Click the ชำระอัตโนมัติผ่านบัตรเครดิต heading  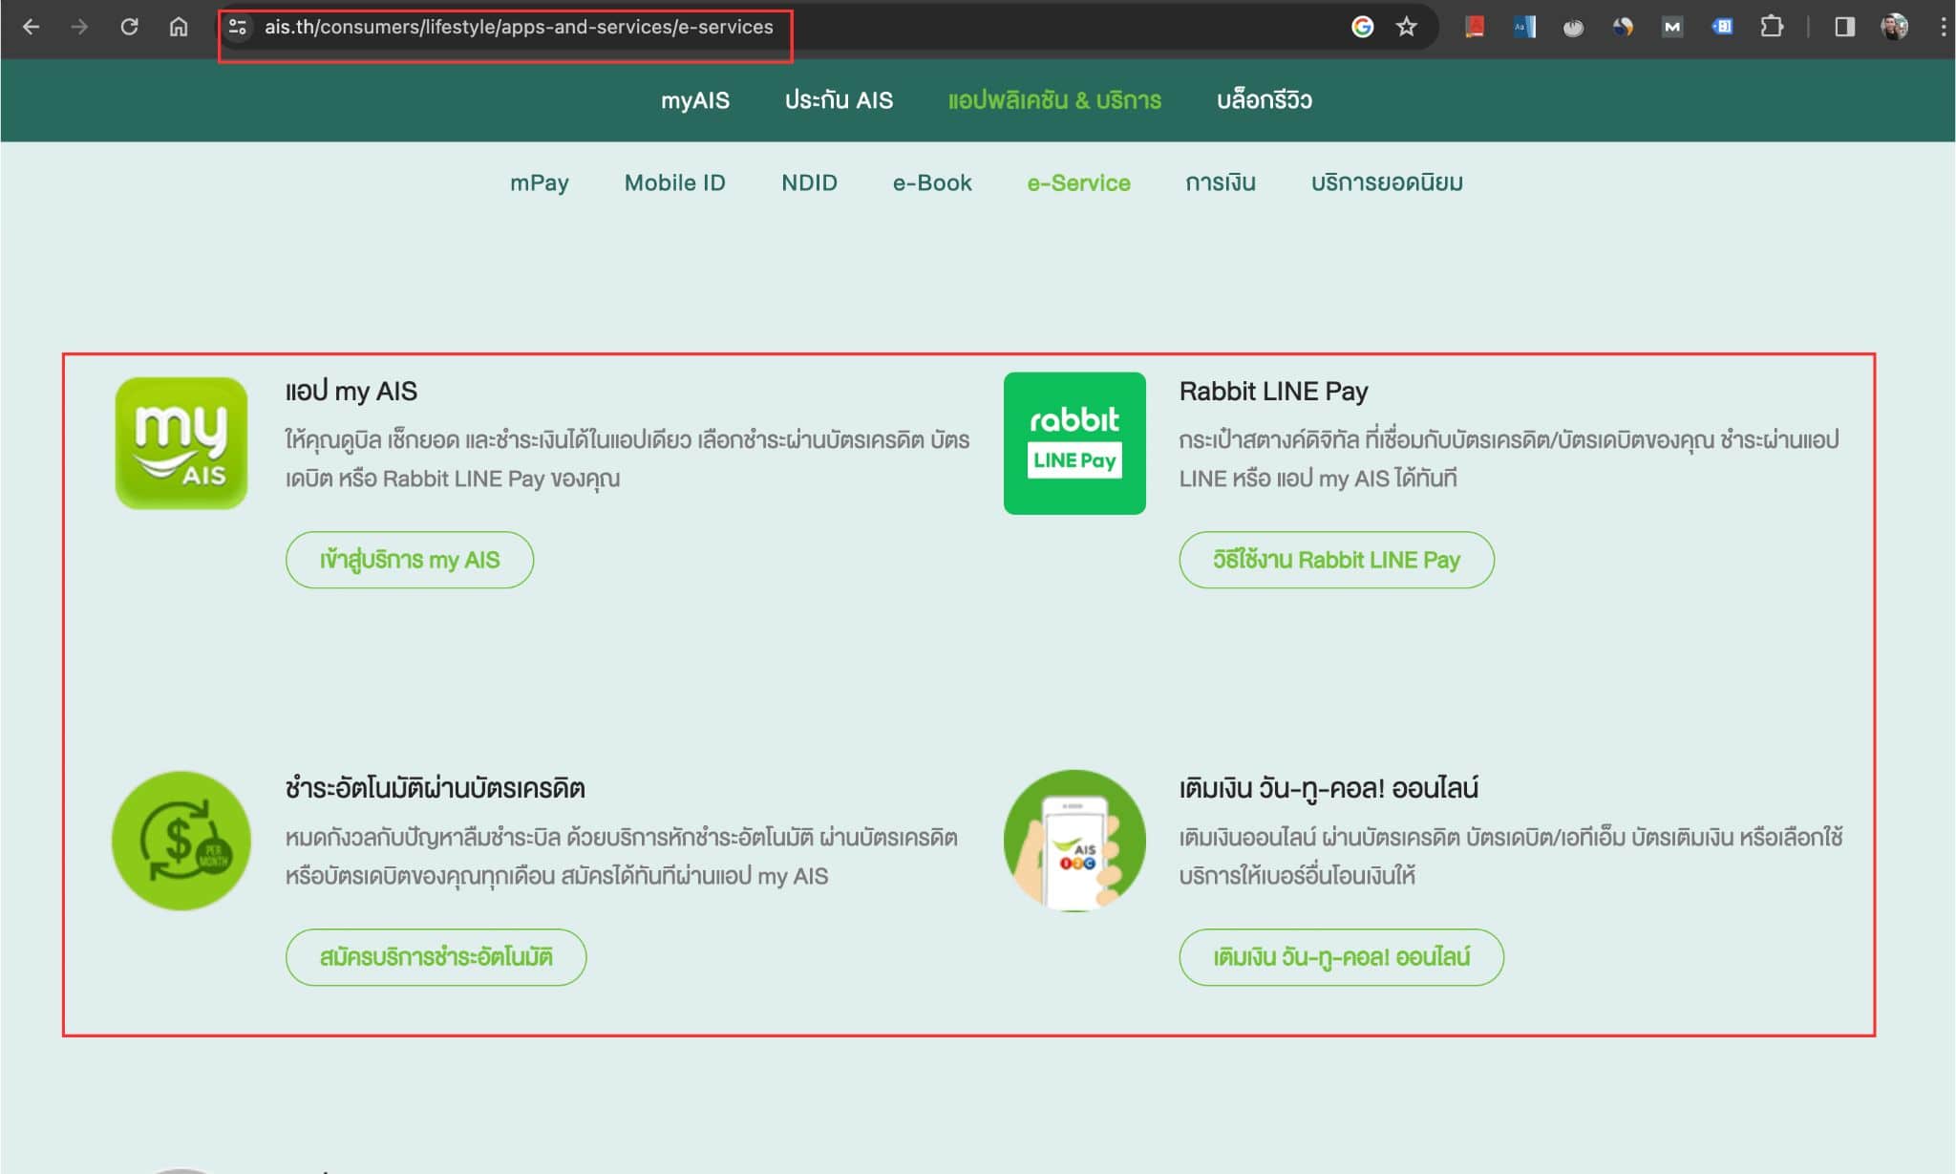(436, 788)
